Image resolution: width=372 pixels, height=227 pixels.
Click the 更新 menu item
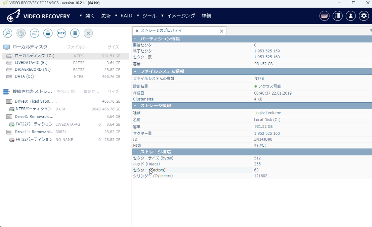click(106, 16)
